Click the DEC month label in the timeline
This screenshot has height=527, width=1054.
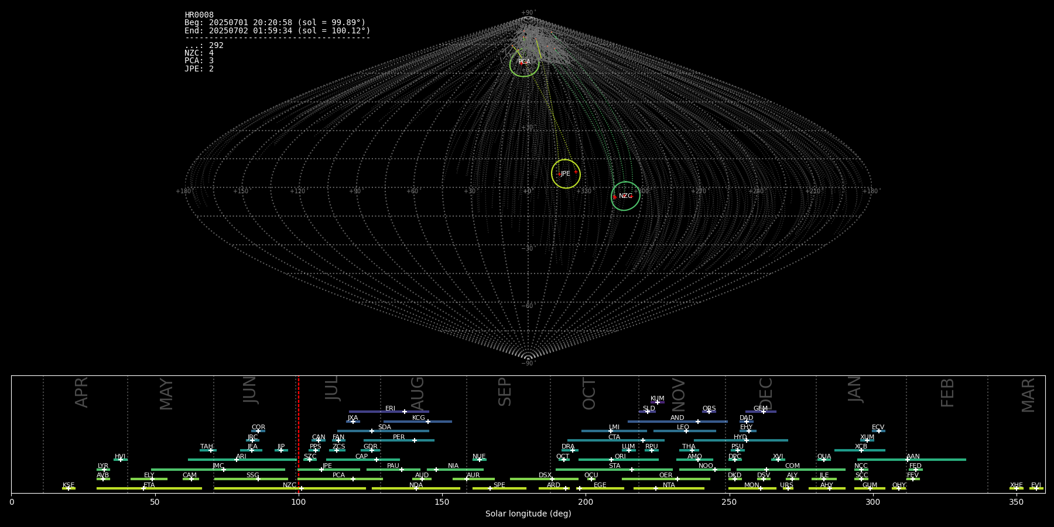click(x=766, y=393)
